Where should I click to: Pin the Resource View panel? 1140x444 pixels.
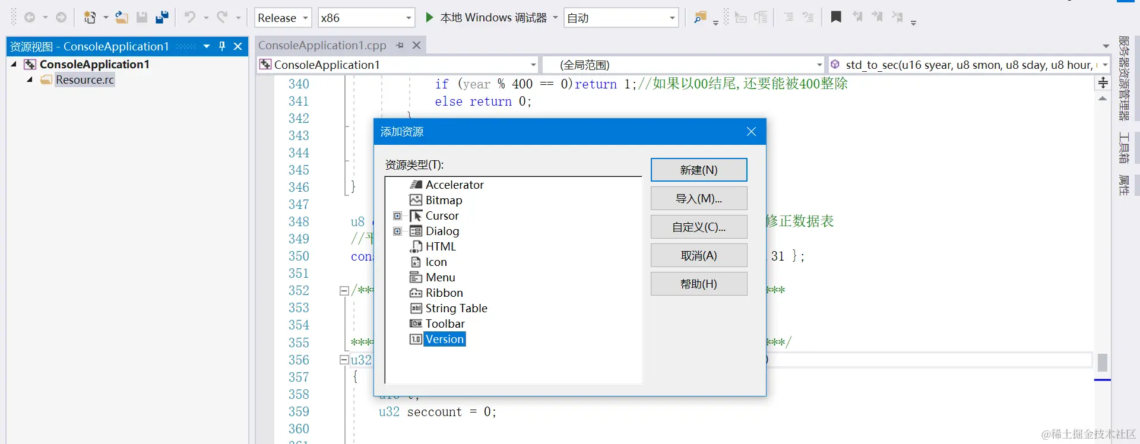(x=222, y=46)
